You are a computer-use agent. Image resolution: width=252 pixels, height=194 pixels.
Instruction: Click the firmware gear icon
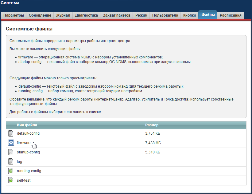coord(11,143)
